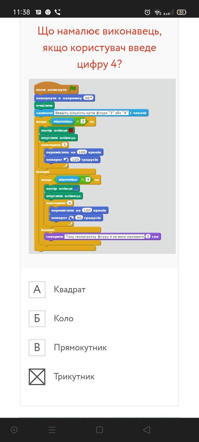This screenshot has width=199, height=442.
Task: Select the Прямокутник answer text
Action: (80, 348)
